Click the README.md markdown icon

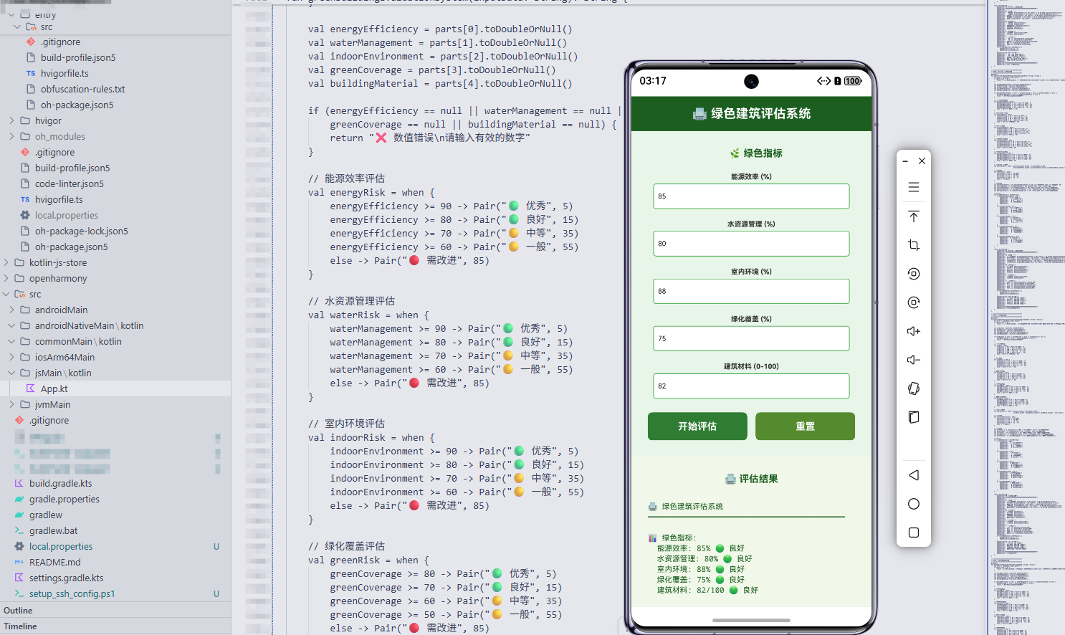[19, 562]
